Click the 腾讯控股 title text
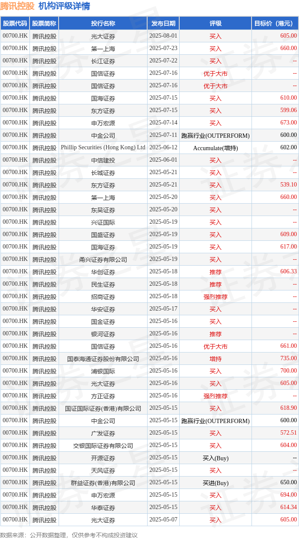 (x=18, y=6)
